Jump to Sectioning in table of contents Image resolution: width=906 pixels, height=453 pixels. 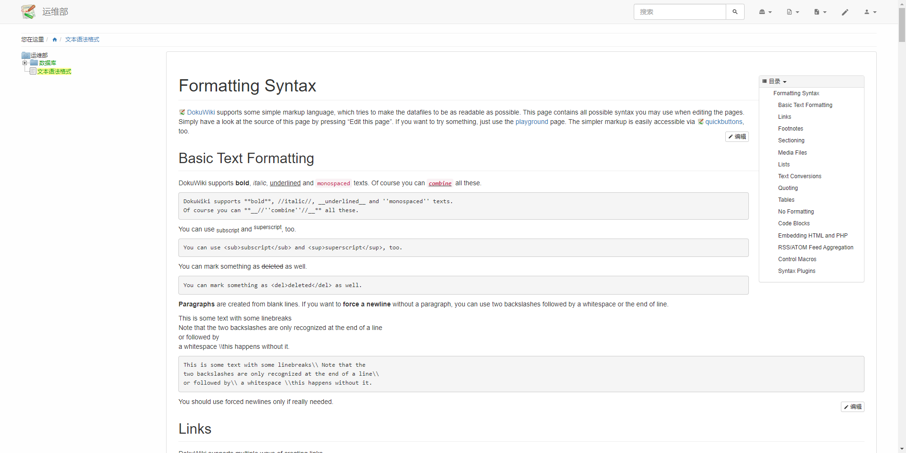pos(791,140)
